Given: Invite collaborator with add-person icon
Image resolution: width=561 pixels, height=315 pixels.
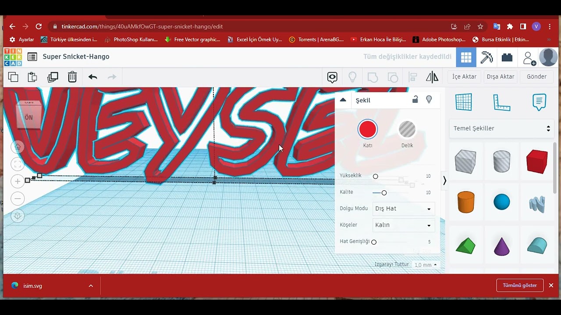Looking at the screenshot, I should (x=529, y=58).
